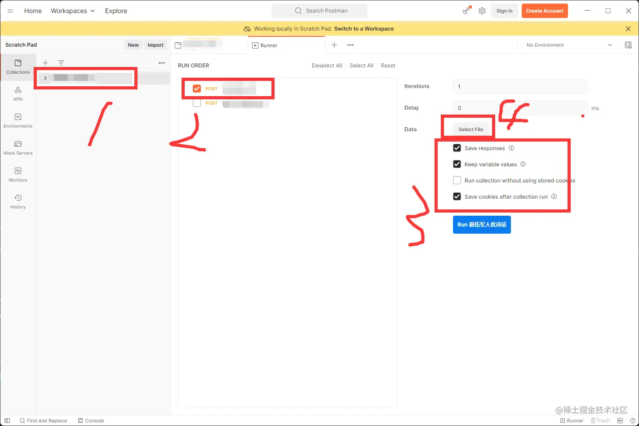This screenshot has height=426, width=639.
Task: Click the Select File button
Action: [x=470, y=129]
